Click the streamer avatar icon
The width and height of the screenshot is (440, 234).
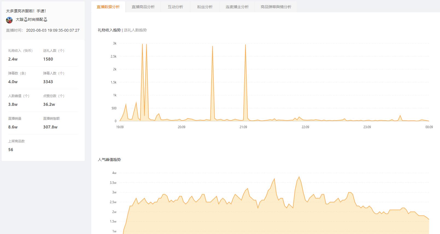click(x=9, y=20)
